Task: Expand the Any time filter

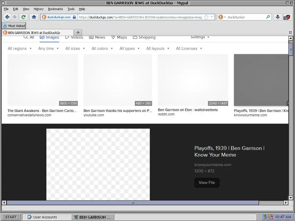Action: (x=48, y=48)
